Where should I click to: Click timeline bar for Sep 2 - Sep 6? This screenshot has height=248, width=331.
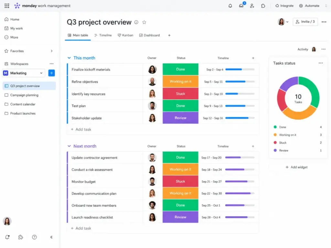coord(240,69)
